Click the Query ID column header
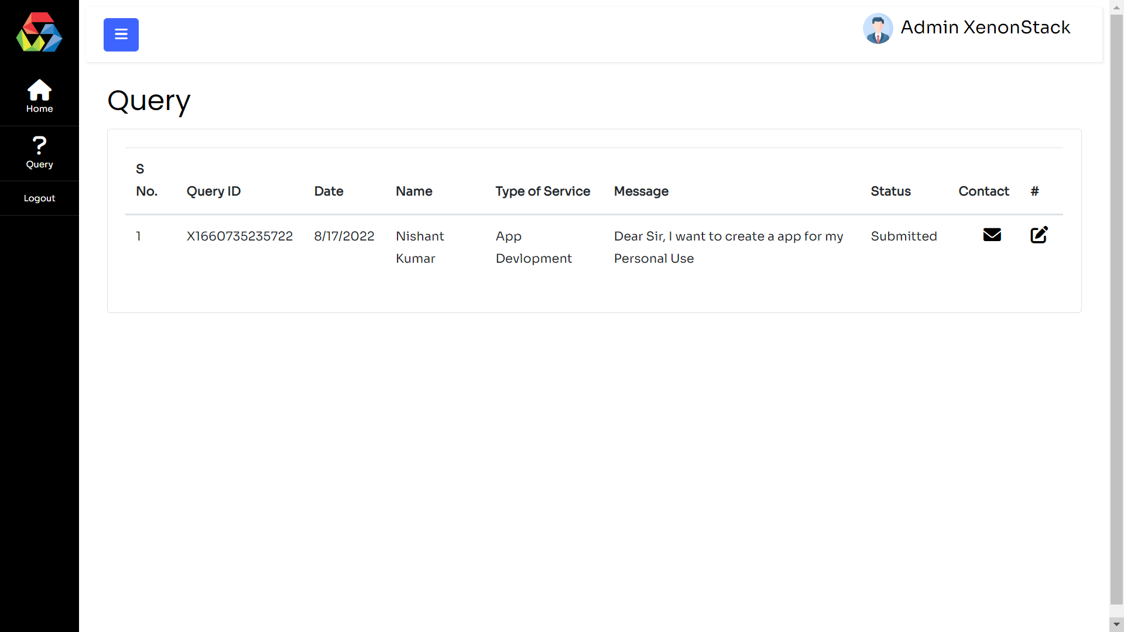The image size is (1124, 632). click(x=214, y=191)
